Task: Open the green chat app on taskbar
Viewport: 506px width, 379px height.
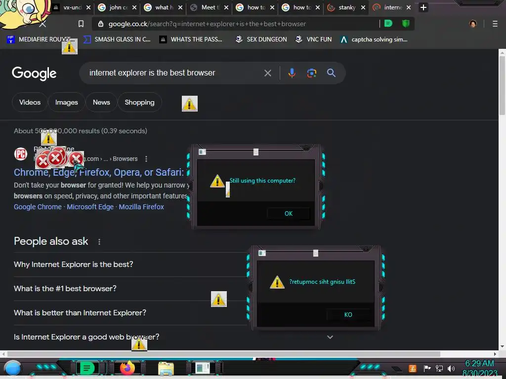Action: tap(86, 368)
